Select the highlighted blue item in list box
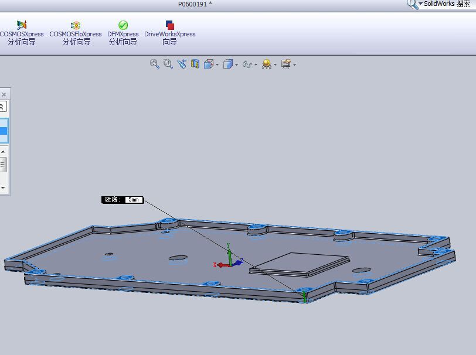This screenshot has height=355, width=476. click(4, 131)
